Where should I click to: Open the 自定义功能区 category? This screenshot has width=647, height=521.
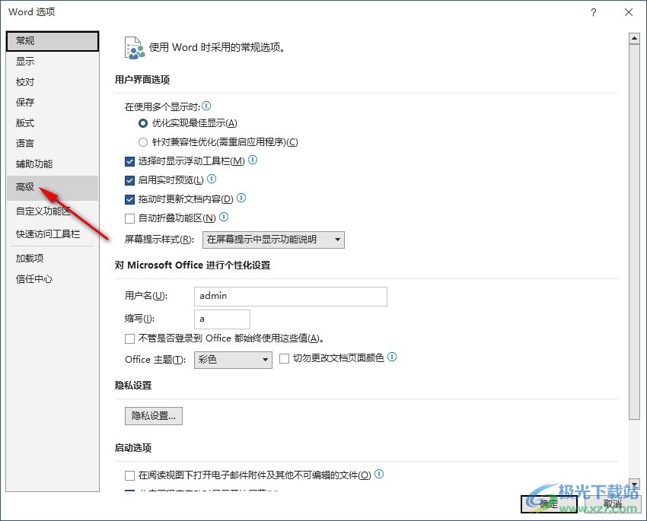pyautogui.click(x=53, y=211)
